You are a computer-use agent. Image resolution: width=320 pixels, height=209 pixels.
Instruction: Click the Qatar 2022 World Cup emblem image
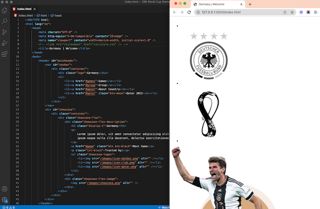coord(208,114)
